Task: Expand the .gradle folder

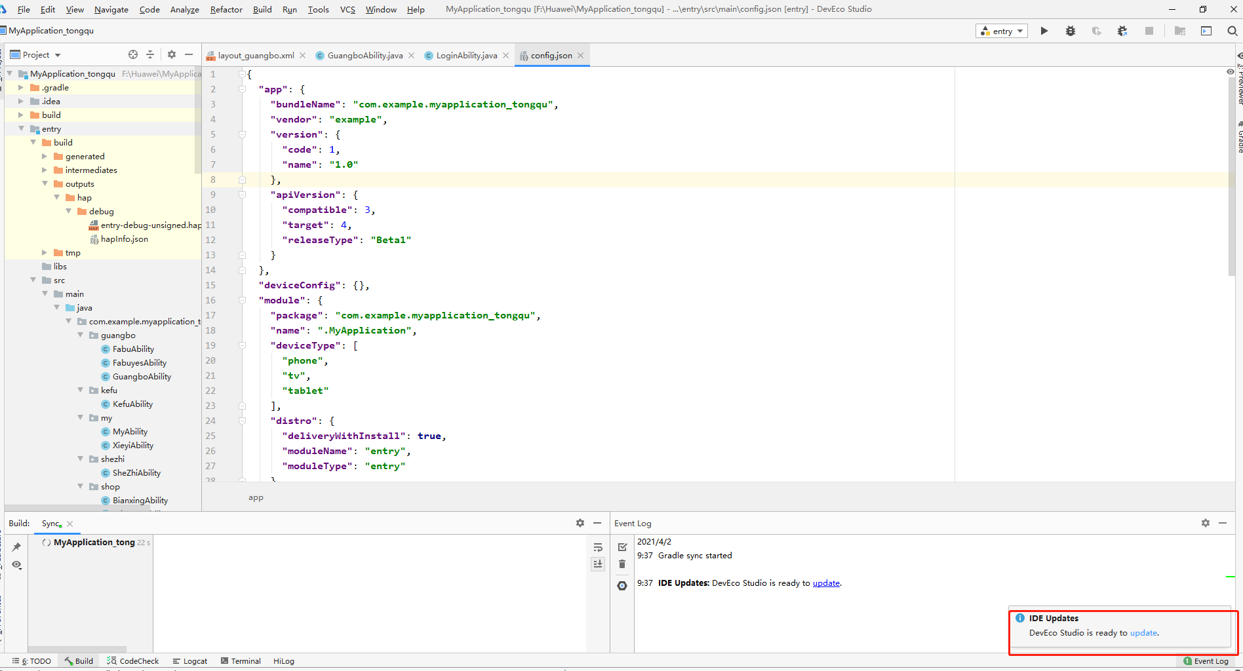Action: tap(21, 87)
